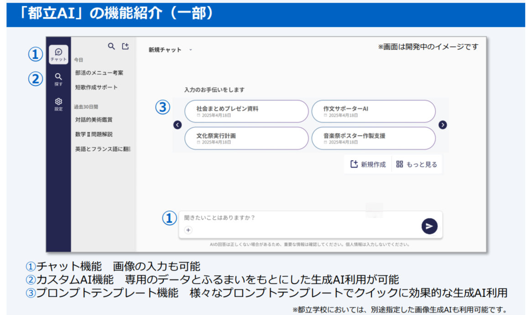531x315 pixels.
Task: Click the 聞きたいことはありますか？ input field
Action: point(297,218)
